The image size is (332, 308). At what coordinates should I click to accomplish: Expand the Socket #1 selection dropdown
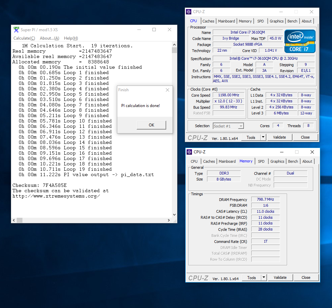pos(241,126)
